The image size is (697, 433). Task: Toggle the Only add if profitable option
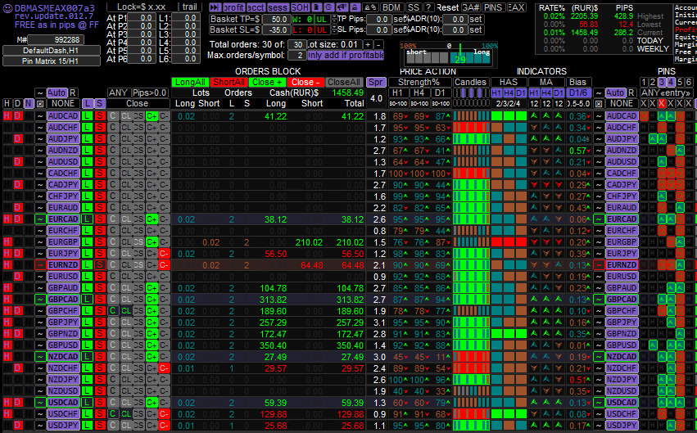[346, 56]
